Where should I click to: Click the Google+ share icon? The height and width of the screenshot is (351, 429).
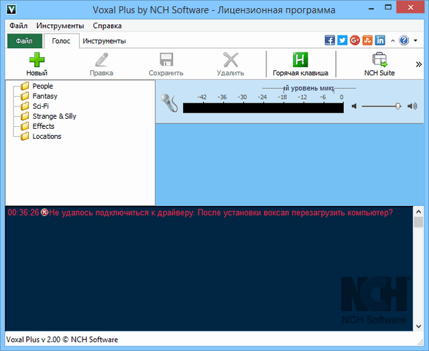pos(355,40)
